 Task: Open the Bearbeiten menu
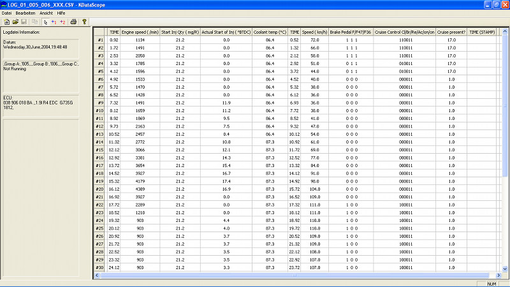[x=25, y=13]
